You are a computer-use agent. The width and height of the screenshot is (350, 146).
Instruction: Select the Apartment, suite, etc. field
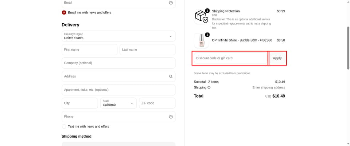[118, 90]
